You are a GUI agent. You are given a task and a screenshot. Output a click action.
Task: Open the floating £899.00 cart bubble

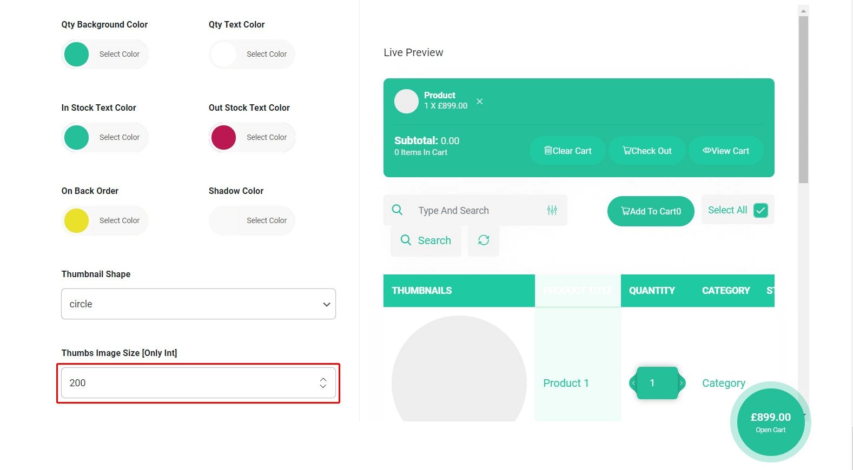(770, 422)
